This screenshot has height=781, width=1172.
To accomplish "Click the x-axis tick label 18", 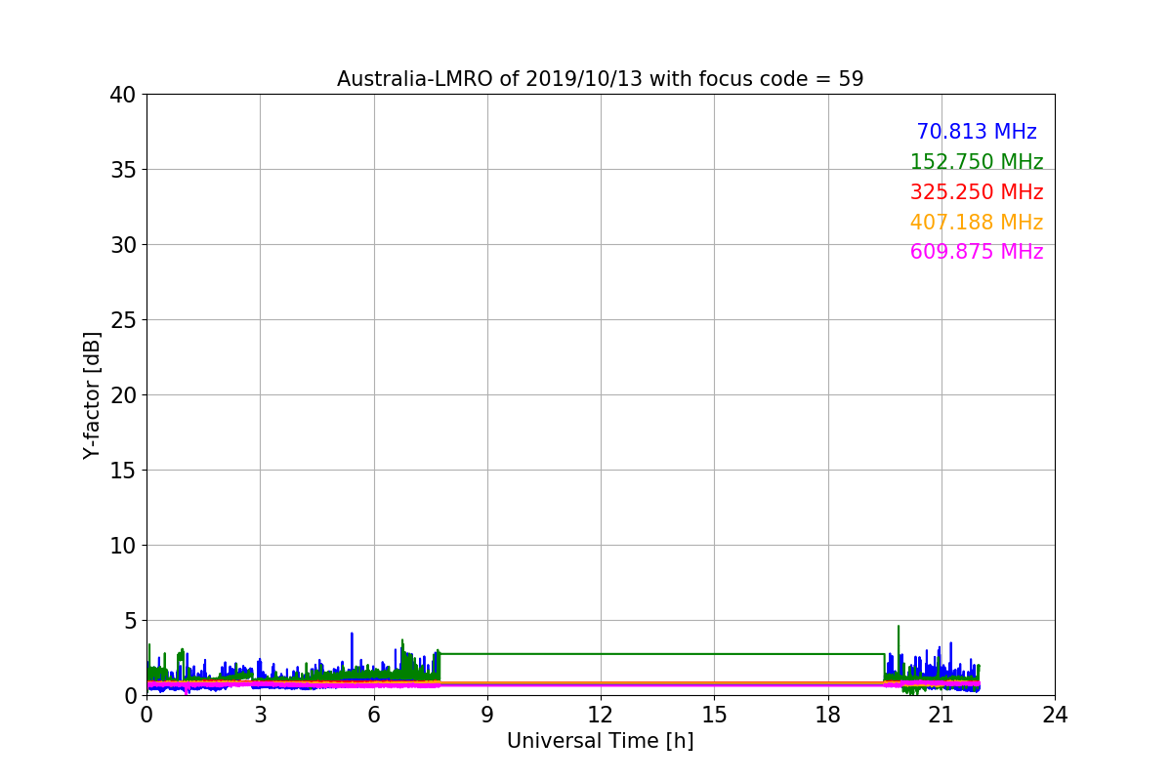I will pyautogui.click(x=827, y=715).
